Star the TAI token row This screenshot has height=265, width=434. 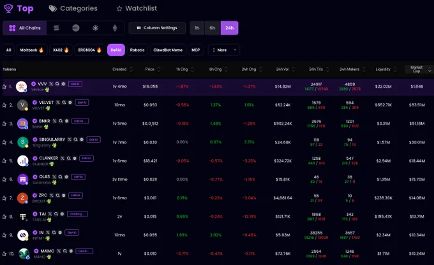pos(4,217)
